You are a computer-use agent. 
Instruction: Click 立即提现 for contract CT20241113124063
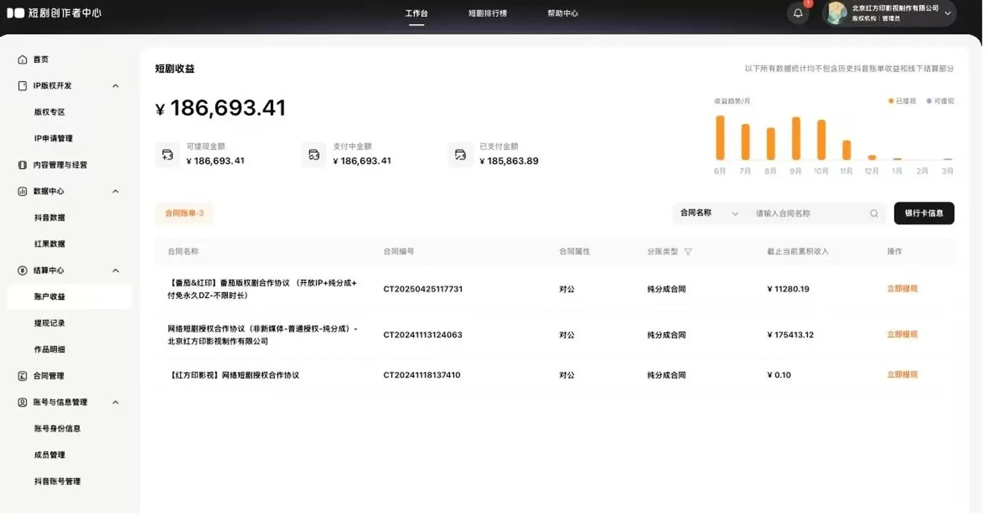[x=902, y=335]
